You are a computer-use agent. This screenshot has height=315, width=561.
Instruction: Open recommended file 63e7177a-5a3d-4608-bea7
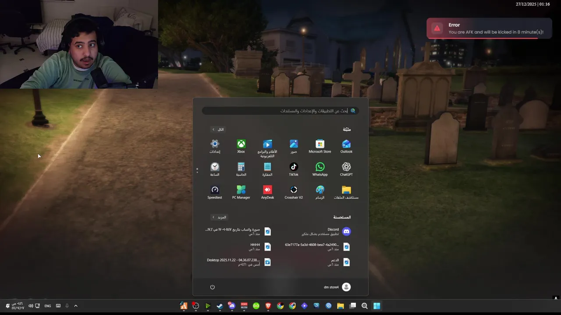[x=318, y=247]
